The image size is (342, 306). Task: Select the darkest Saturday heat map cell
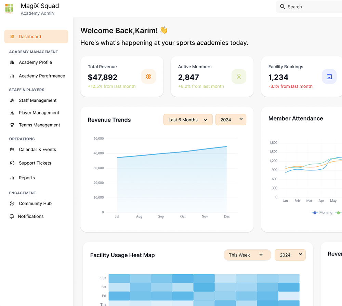204,287
